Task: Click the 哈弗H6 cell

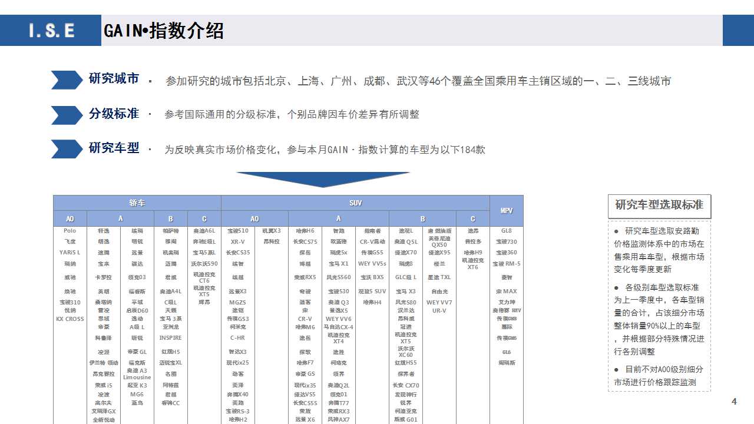Action: tap(305, 231)
